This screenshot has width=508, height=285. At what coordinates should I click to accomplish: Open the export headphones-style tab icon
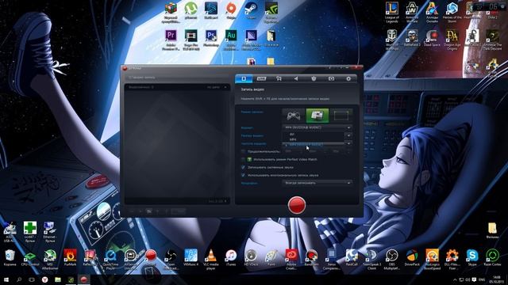(279, 78)
